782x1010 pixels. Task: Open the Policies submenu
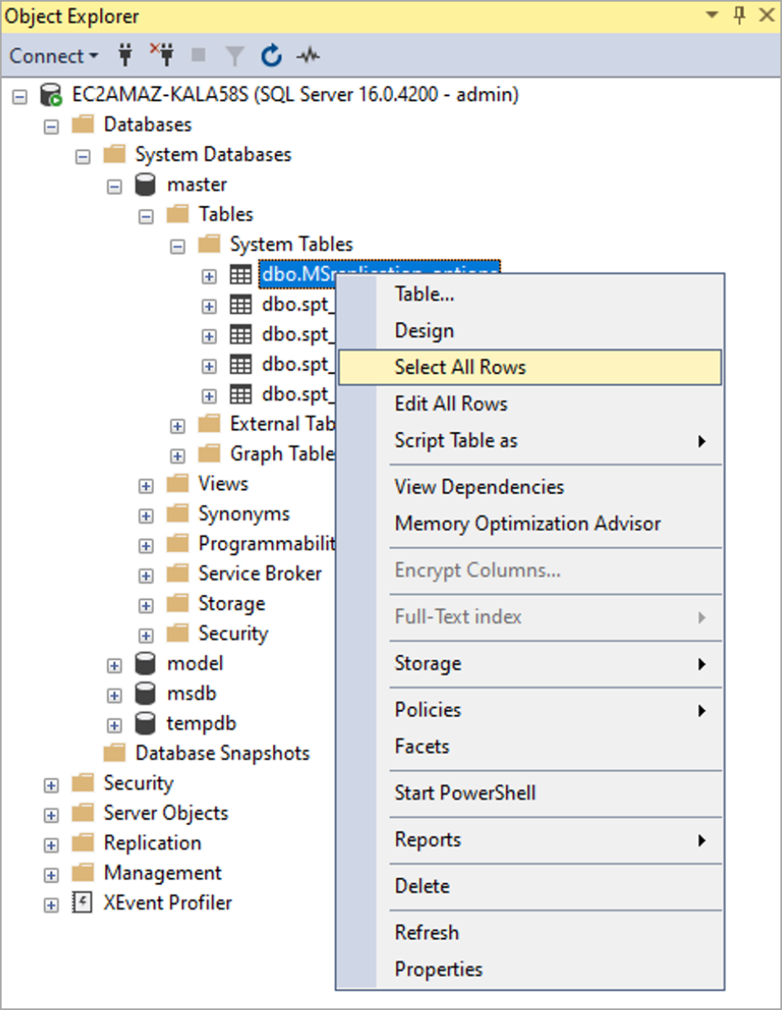coord(530,710)
